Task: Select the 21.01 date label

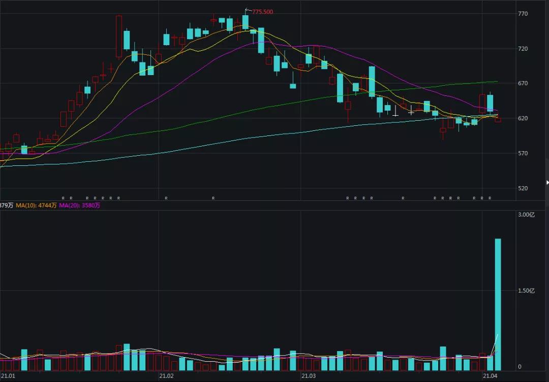Action: [x=8, y=376]
